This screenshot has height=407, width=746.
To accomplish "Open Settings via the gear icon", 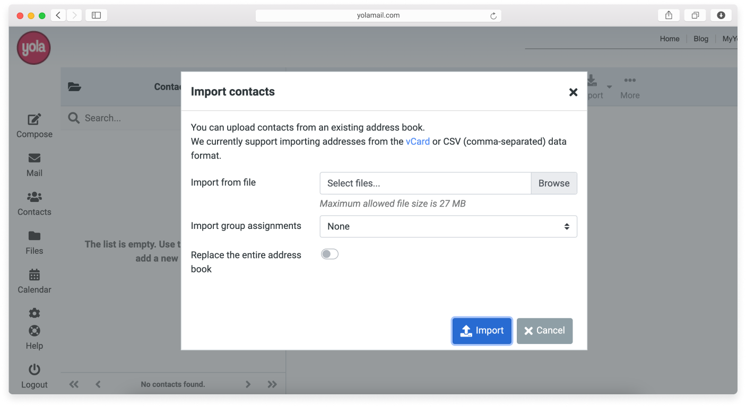I will 34,313.
